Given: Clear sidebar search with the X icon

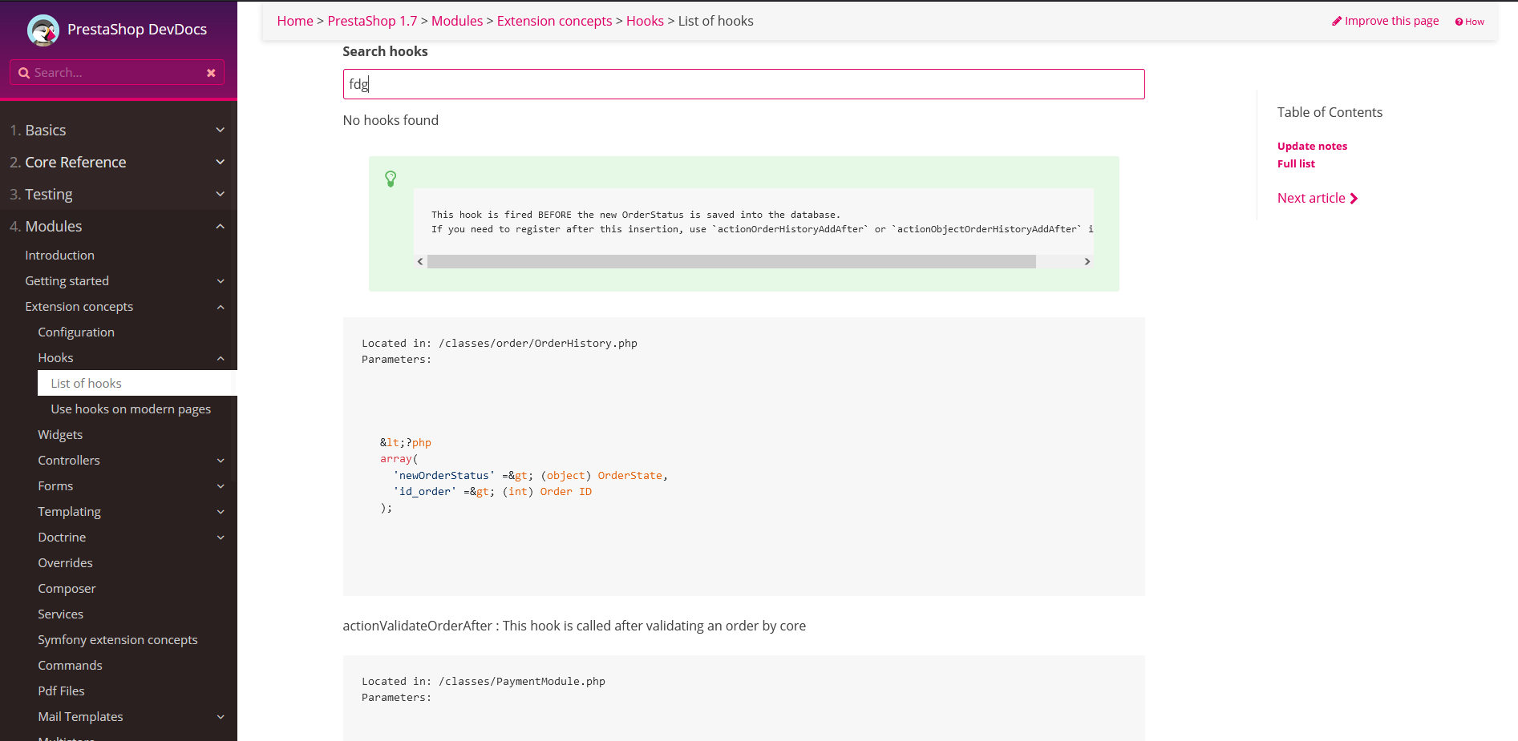Looking at the screenshot, I should coord(211,73).
